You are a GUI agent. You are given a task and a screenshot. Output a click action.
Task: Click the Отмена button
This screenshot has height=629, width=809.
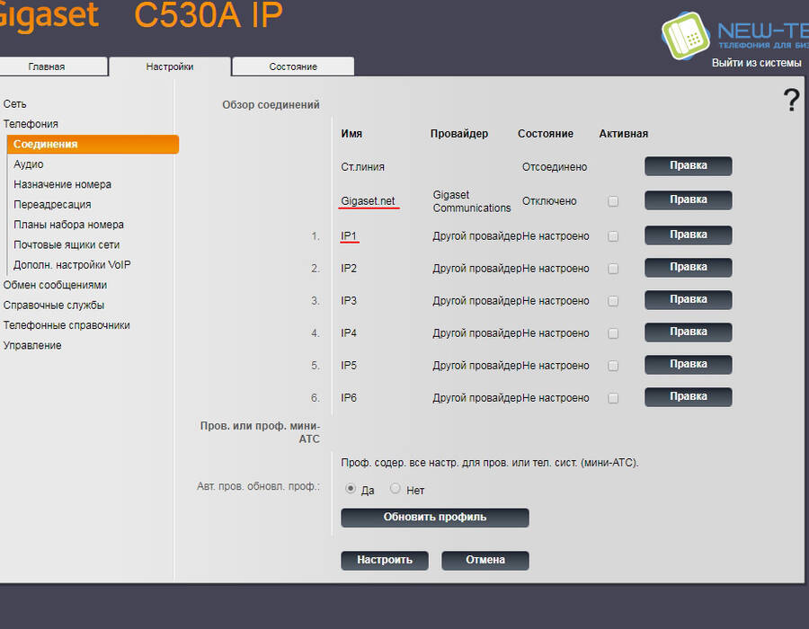(x=485, y=561)
